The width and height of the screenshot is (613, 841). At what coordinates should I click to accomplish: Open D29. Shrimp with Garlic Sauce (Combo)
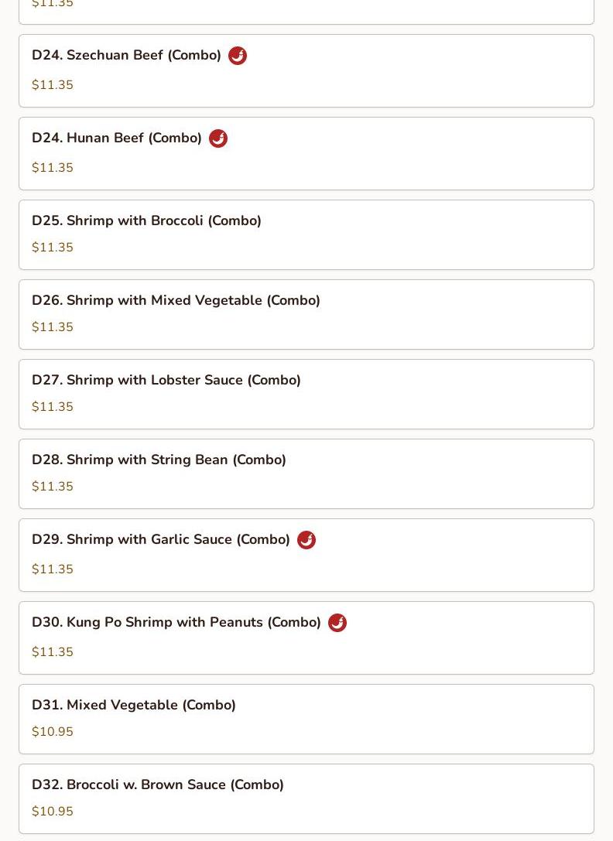point(160,540)
